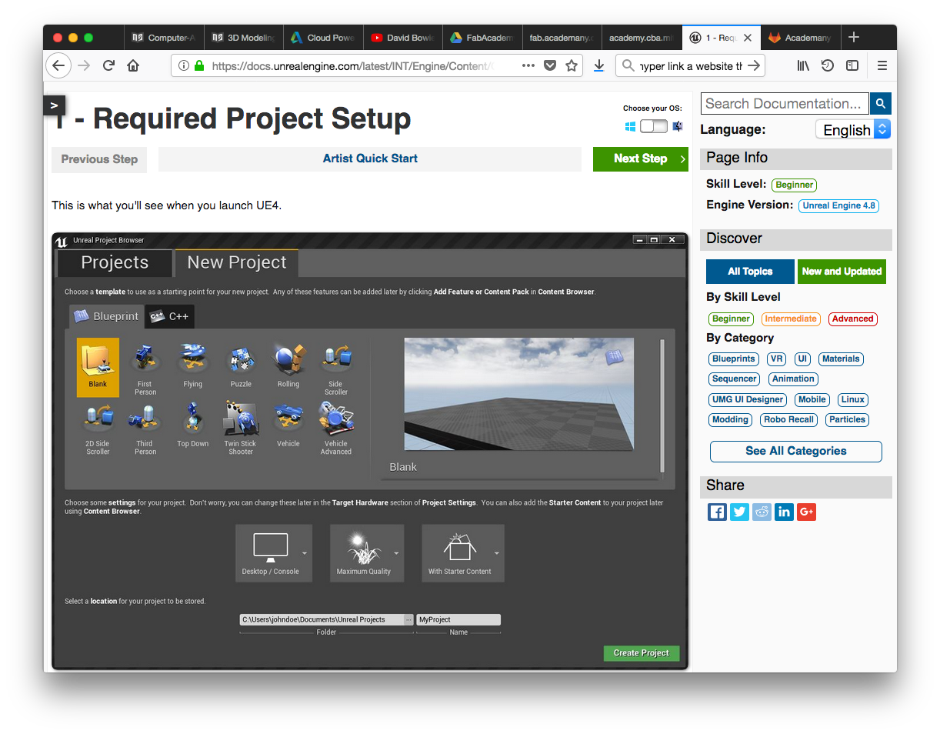Show All Topics in Discover
The width and height of the screenshot is (940, 734).
click(x=750, y=272)
